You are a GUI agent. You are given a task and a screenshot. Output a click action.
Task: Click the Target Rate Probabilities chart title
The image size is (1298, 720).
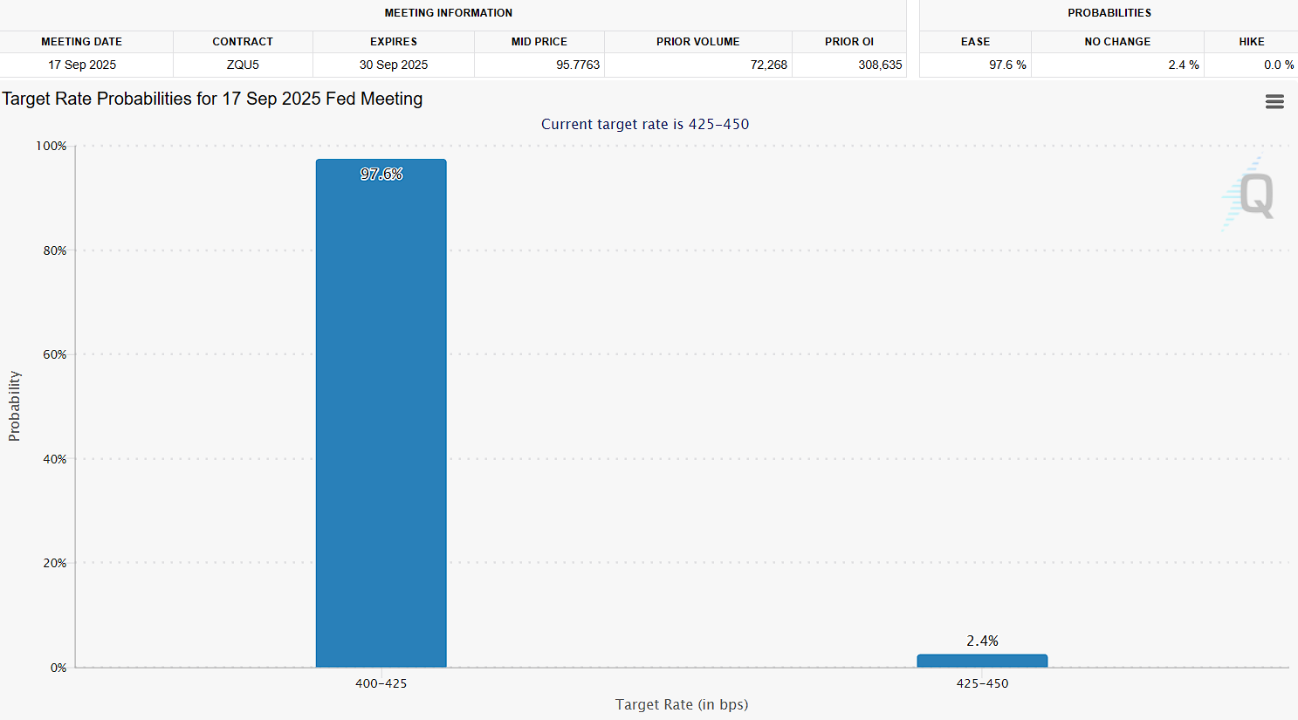(x=212, y=99)
